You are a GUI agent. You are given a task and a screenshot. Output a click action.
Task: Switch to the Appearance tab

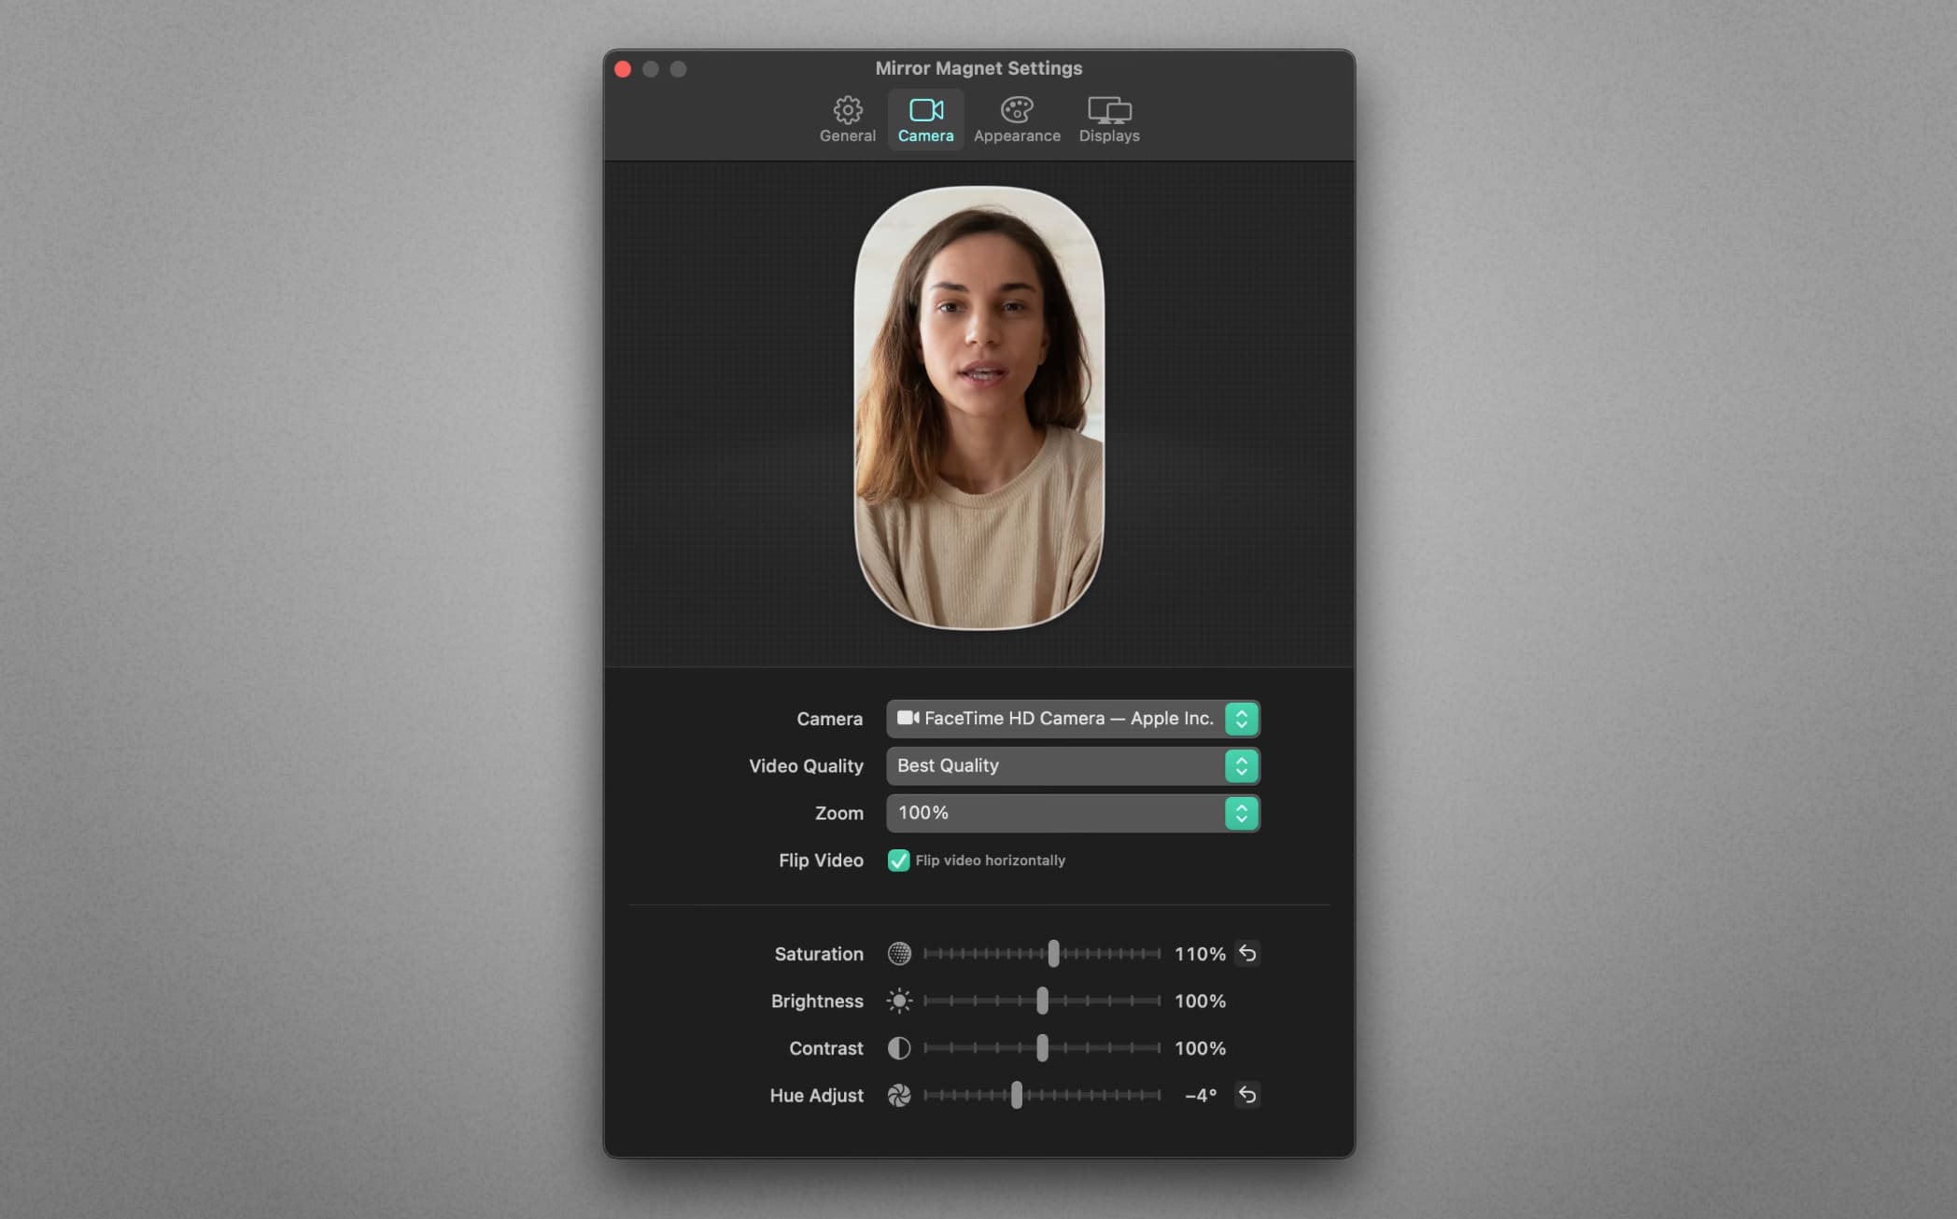pyautogui.click(x=1016, y=119)
